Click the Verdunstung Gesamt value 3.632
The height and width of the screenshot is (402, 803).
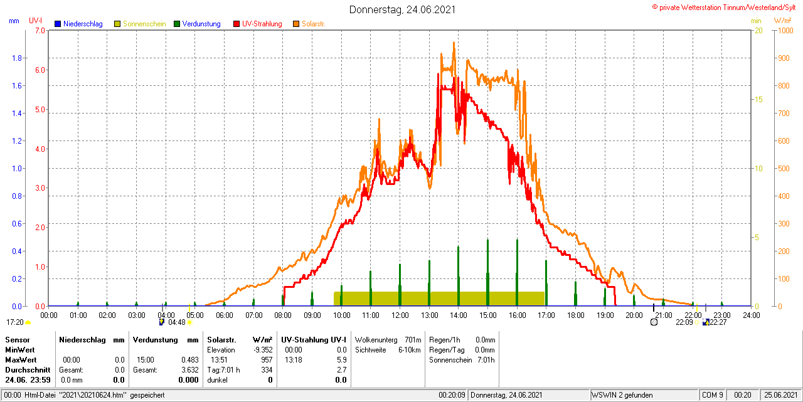(190, 370)
